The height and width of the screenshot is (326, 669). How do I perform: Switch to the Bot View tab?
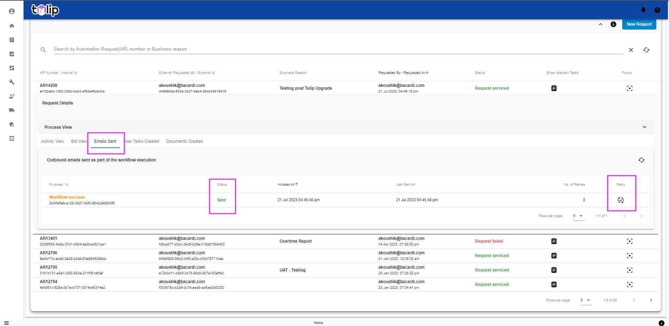pos(79,141)
